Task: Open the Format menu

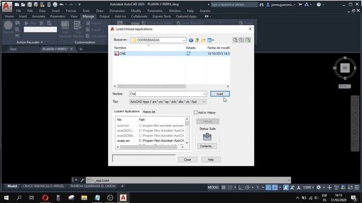Action: [71, 11]
